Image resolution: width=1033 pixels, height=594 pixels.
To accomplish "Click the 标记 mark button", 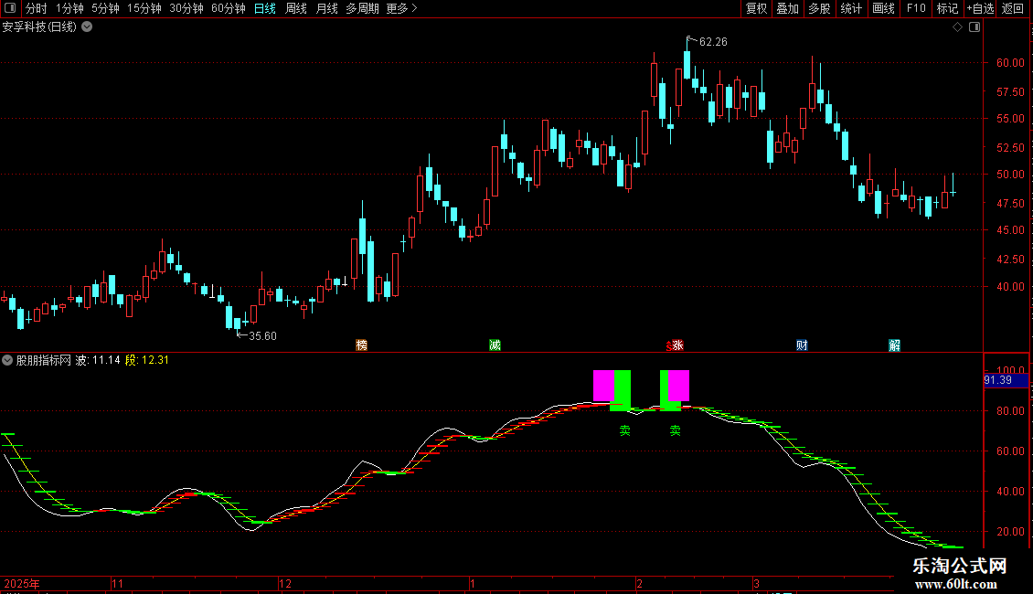I will point(947,8).
